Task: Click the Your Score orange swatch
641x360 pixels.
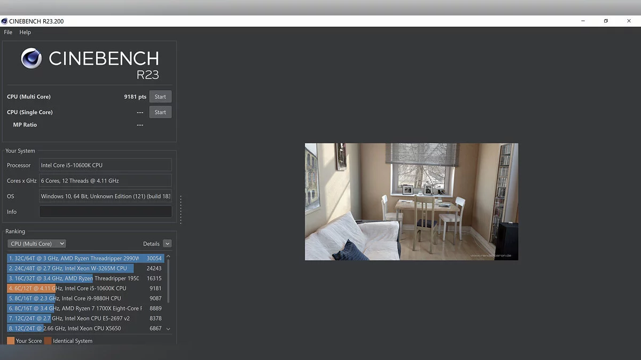Action: (x=11, y=341)
